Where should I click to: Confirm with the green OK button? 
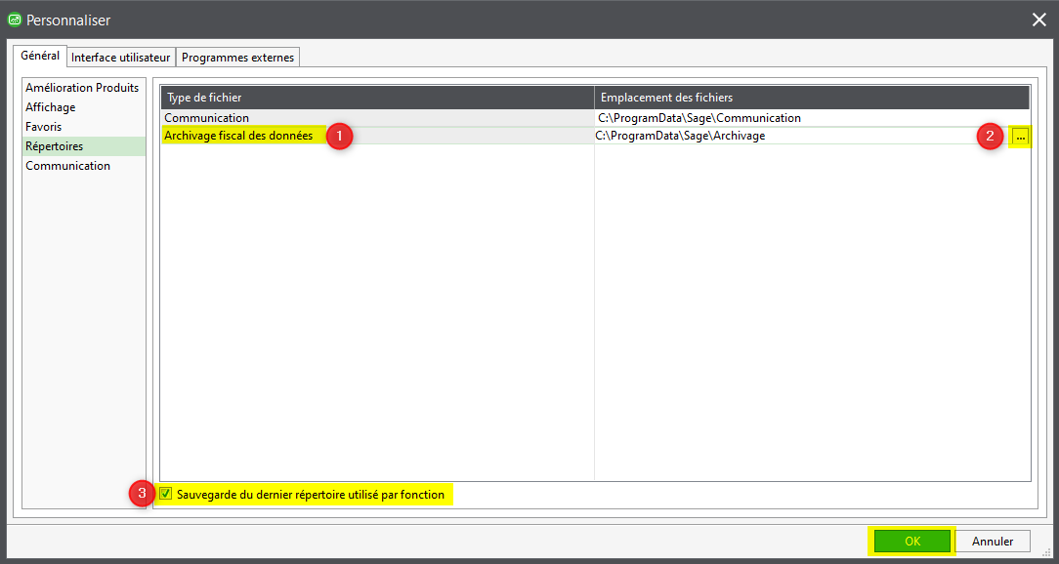coord(911,541)
